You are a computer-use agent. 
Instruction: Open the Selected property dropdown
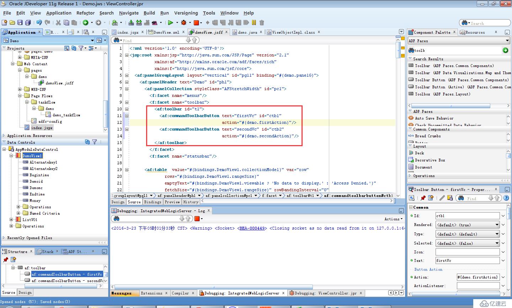[x=497, y=243]
